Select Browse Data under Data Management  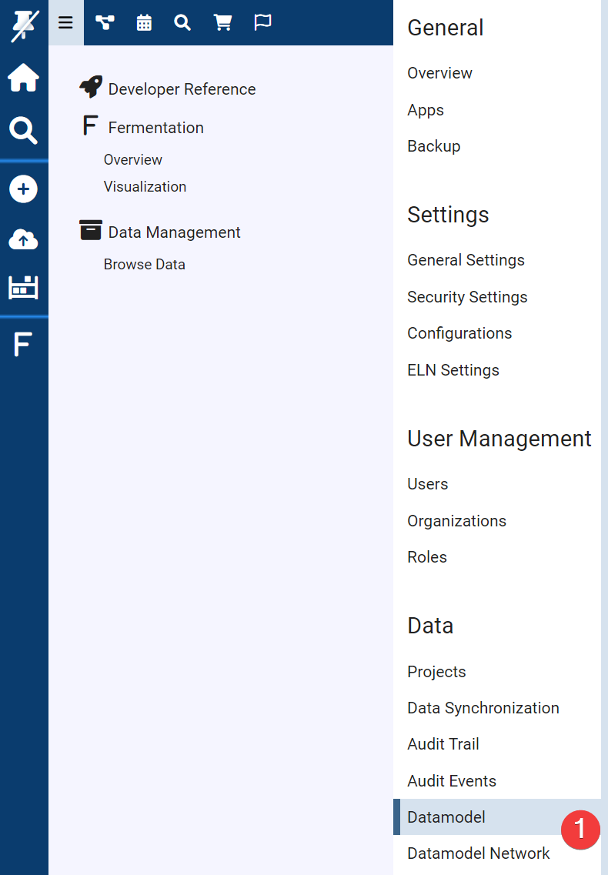point(145,265)
